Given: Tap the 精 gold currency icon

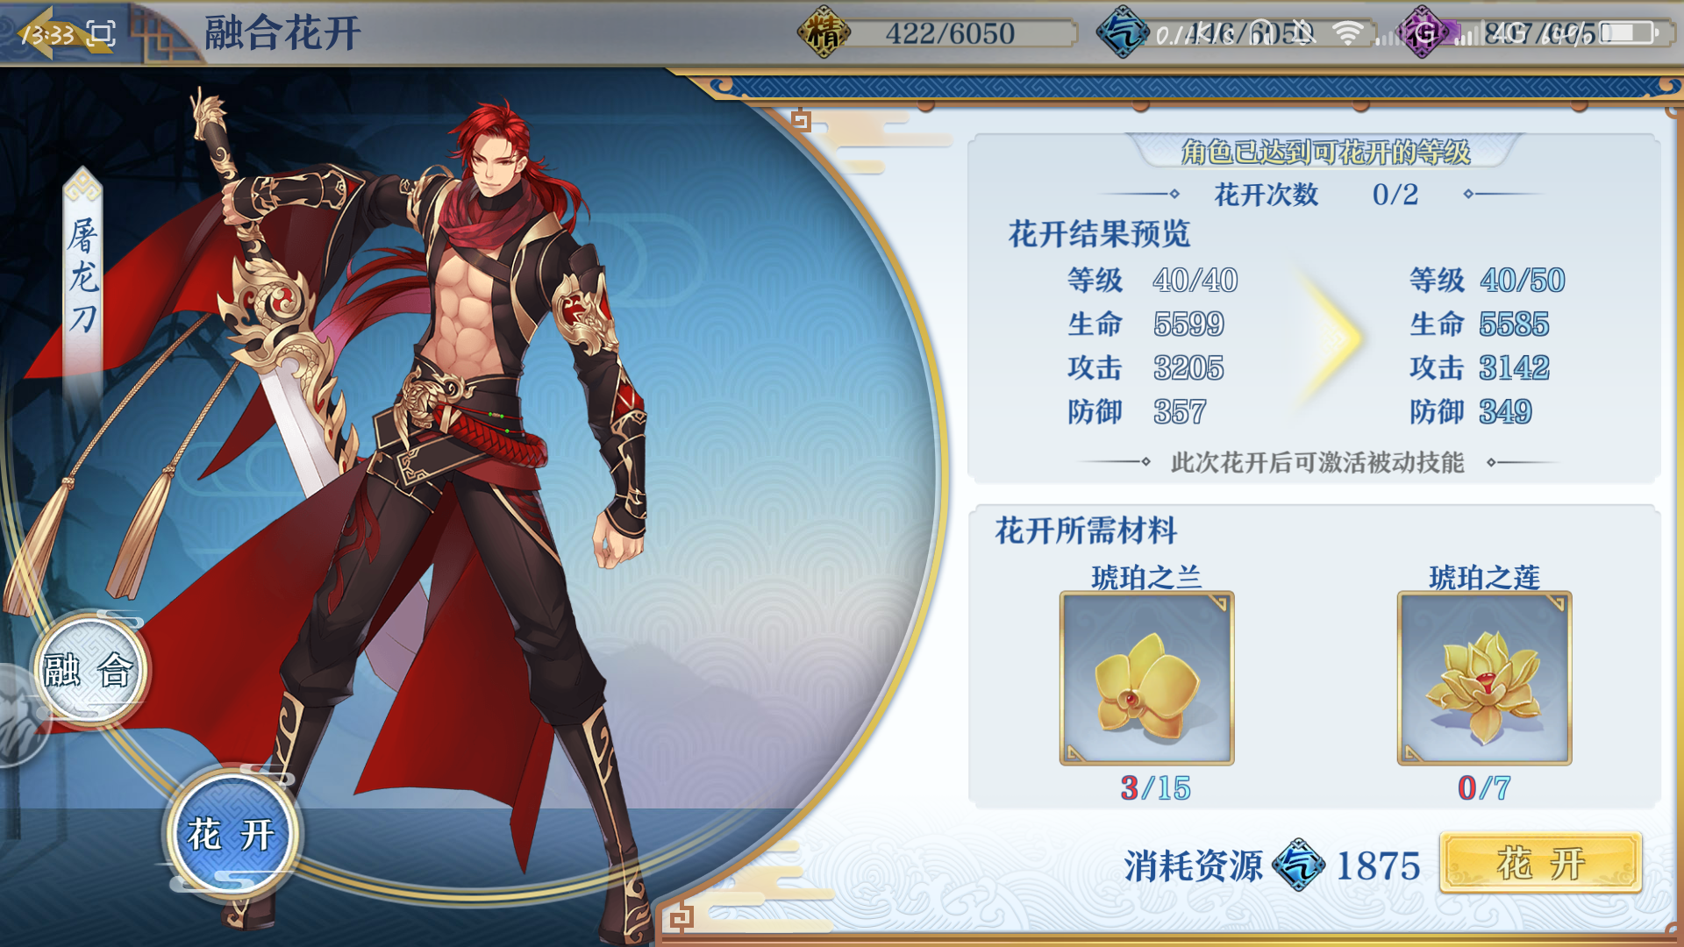Looking at the screenshot, I should (x=823, y=33).
